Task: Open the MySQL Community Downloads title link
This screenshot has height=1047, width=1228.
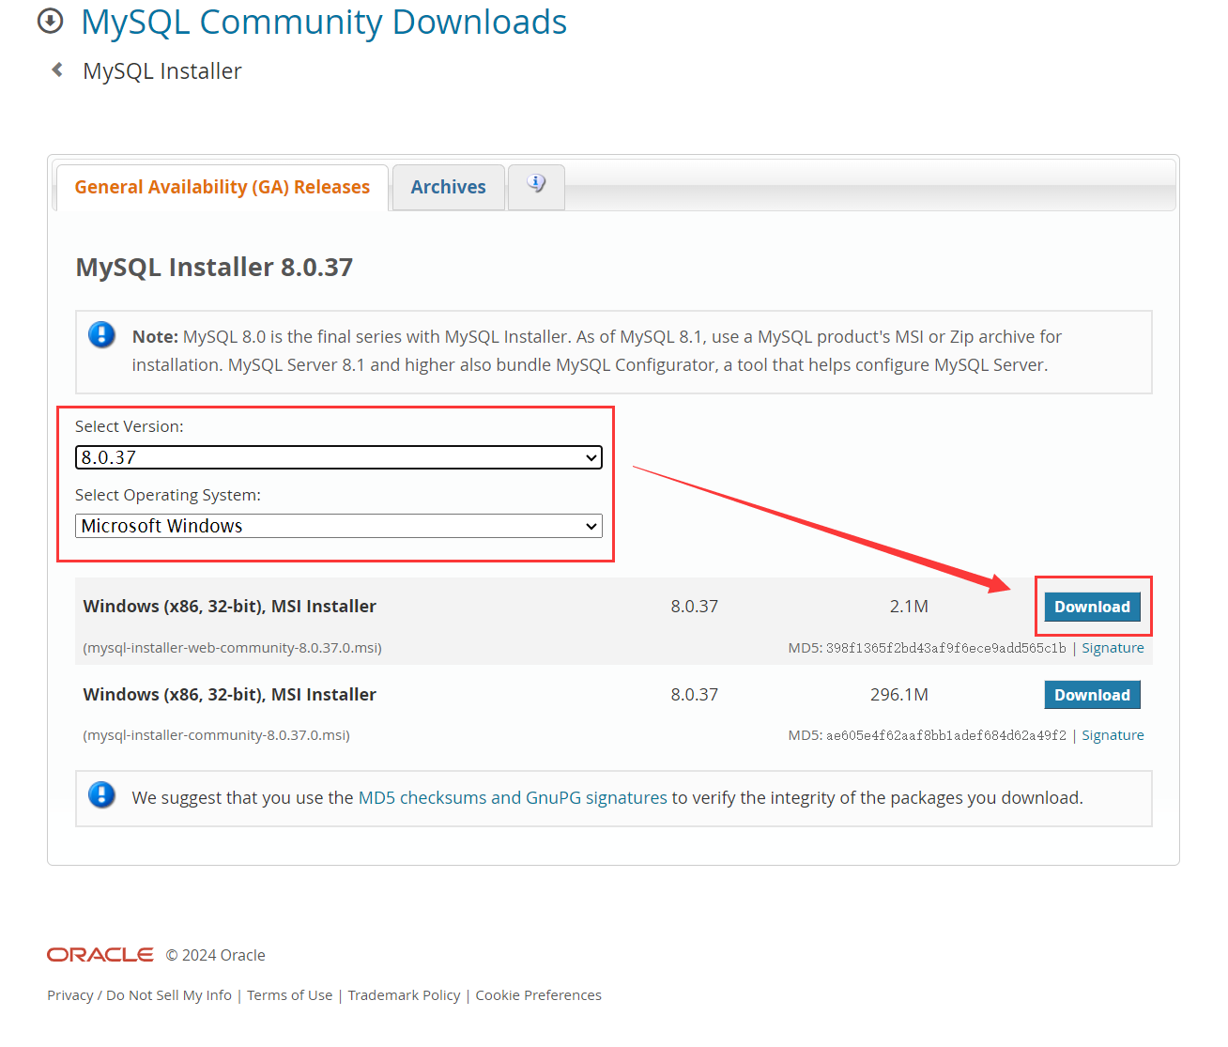Action: pyautogui.click(x=324, y=22)
